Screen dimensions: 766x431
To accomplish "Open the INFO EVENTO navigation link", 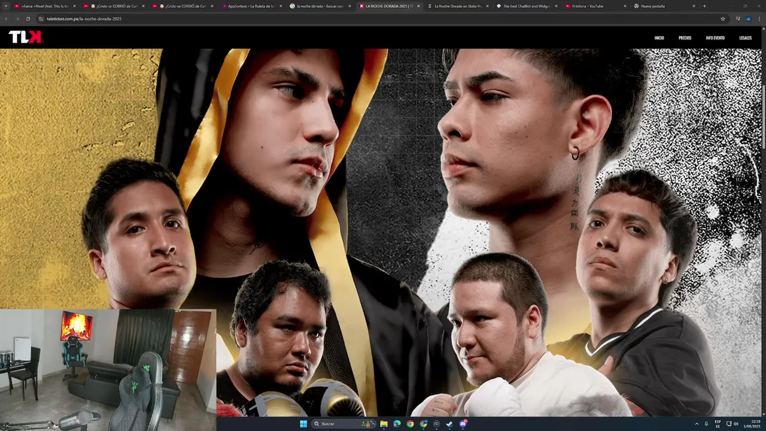I will 715,38.
